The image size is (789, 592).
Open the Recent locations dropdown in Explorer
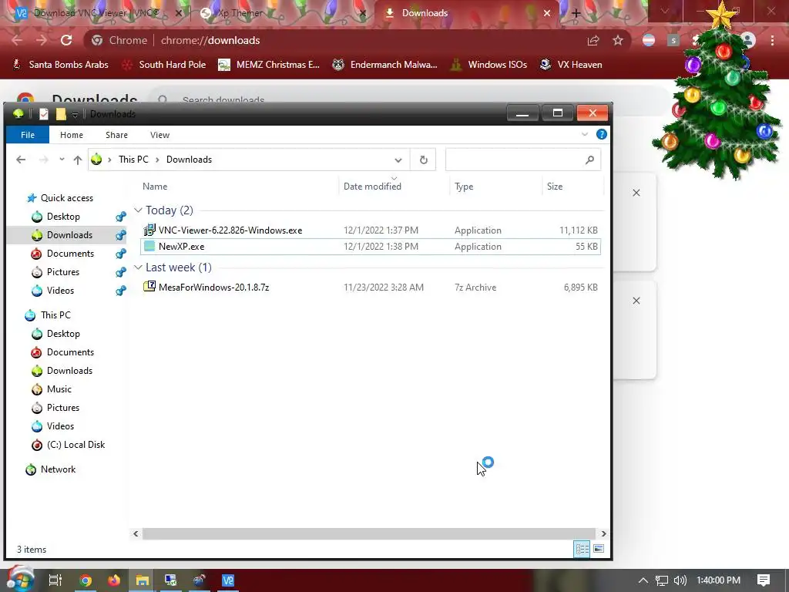point(62,160)
